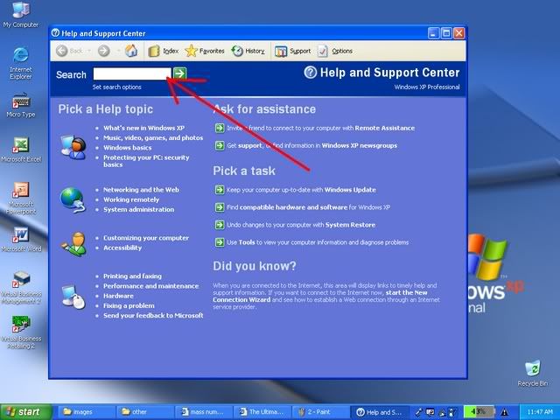Screen dimensions: 560x420
Task: Open Customizing your computer topic
Action: (146, 238)
